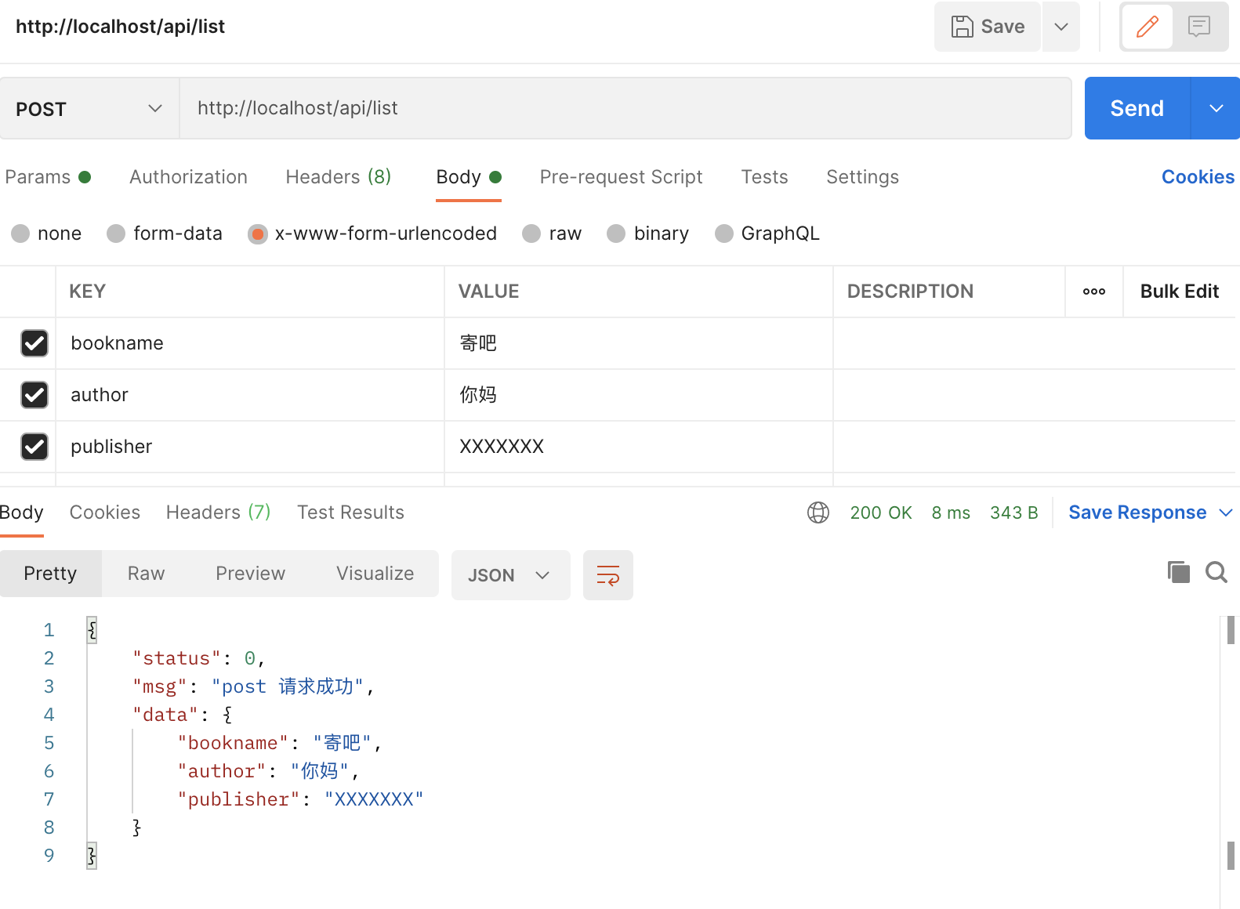Click the 8 ms response time
The width and height of the screenshot is (1240, 909).
951,512
